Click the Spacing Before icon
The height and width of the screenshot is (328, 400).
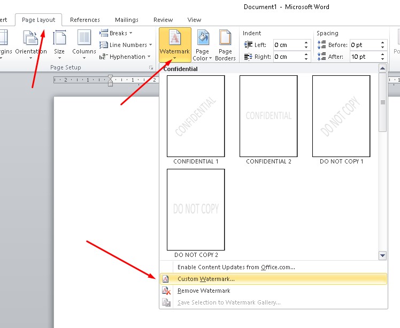[322, 45]
